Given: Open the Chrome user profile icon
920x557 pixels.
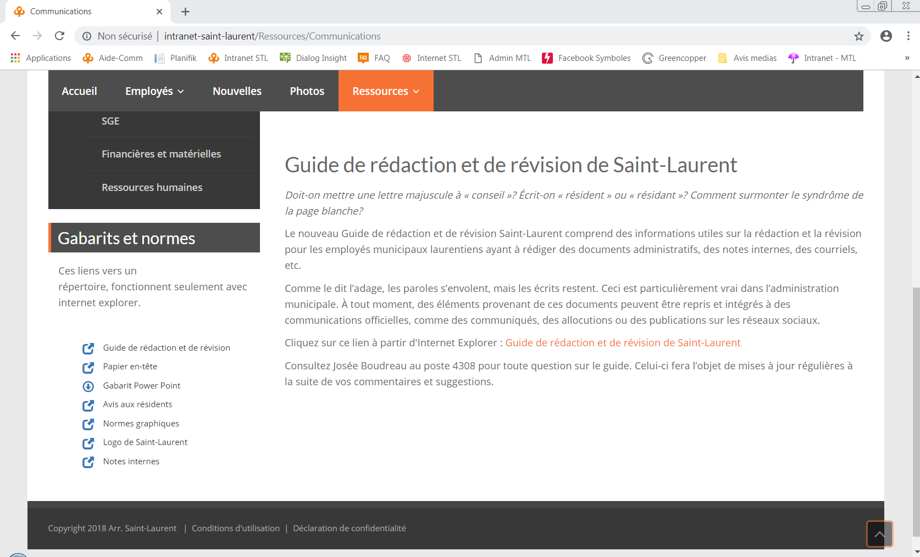Looking at the screenshot, I should pyautogui.click(x=886, y=36).
